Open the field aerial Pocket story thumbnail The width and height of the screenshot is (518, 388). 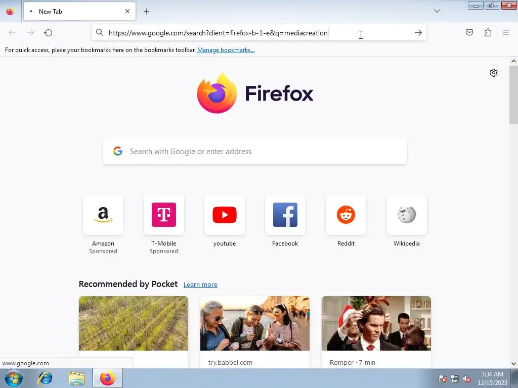point(134,323)
